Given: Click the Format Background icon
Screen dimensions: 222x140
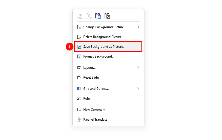Looking at the screenshot, I should (79, 56).
